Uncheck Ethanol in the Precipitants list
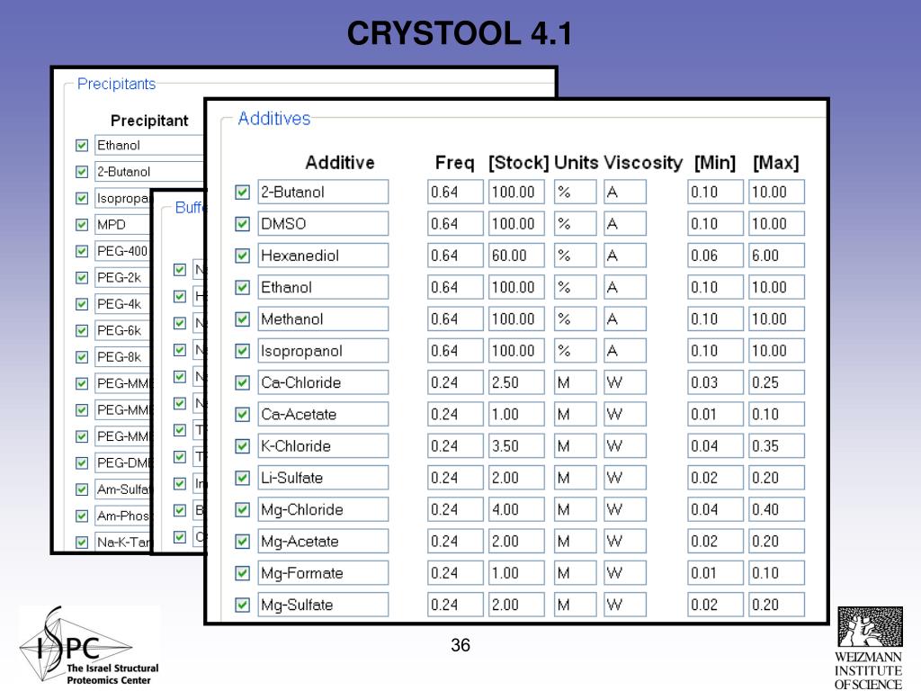The height and width of the screenshot is (691, 921). pyautogui.click(x=82, y=145)
